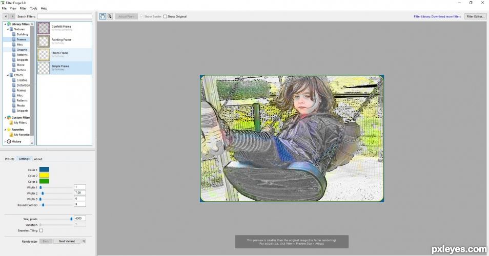Click the My Favorites folder icon
The image size is (489, 256).
point(12,135)
